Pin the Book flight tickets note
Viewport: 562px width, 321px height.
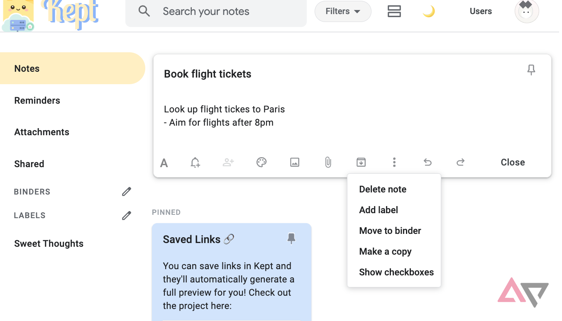[531, 70]
